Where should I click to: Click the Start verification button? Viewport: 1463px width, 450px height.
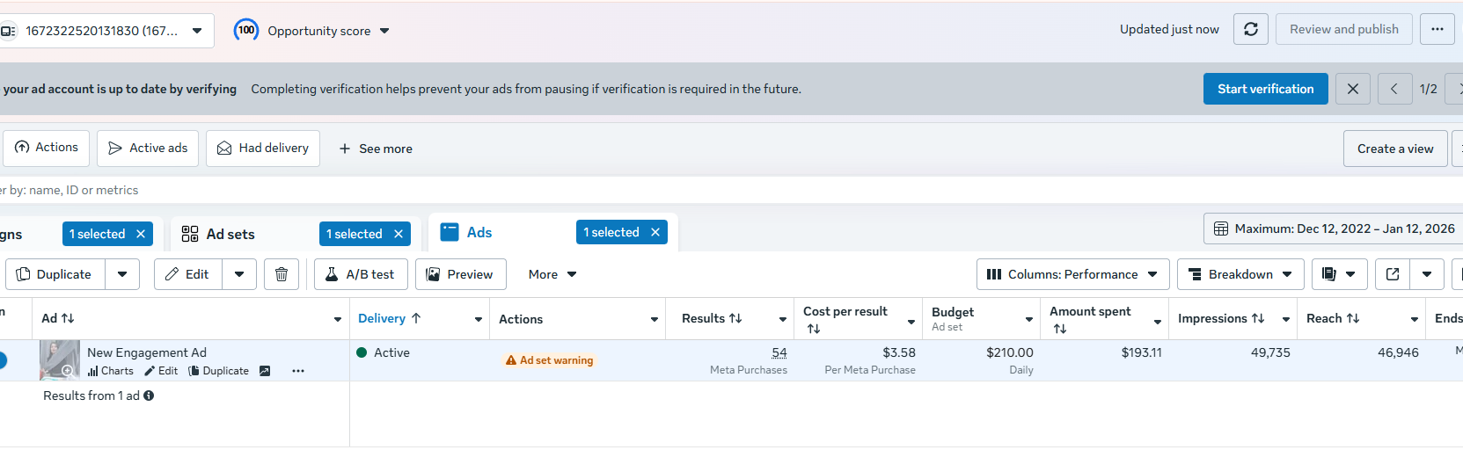[x=1265, y=89]
